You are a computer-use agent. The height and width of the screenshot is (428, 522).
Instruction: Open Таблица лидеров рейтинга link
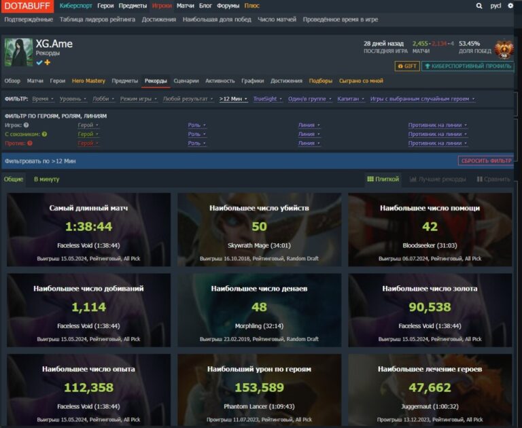click(x=97, y=19)
